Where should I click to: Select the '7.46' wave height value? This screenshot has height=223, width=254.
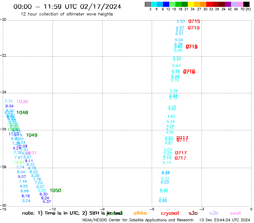tap(23, 181)
